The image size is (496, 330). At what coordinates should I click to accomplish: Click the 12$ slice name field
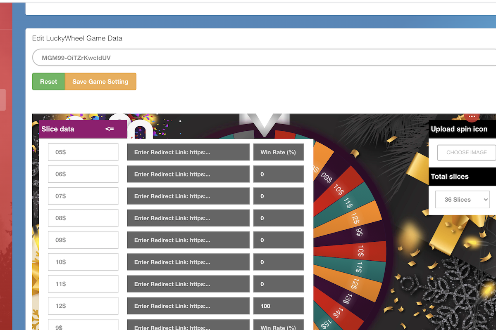(83, 306)
